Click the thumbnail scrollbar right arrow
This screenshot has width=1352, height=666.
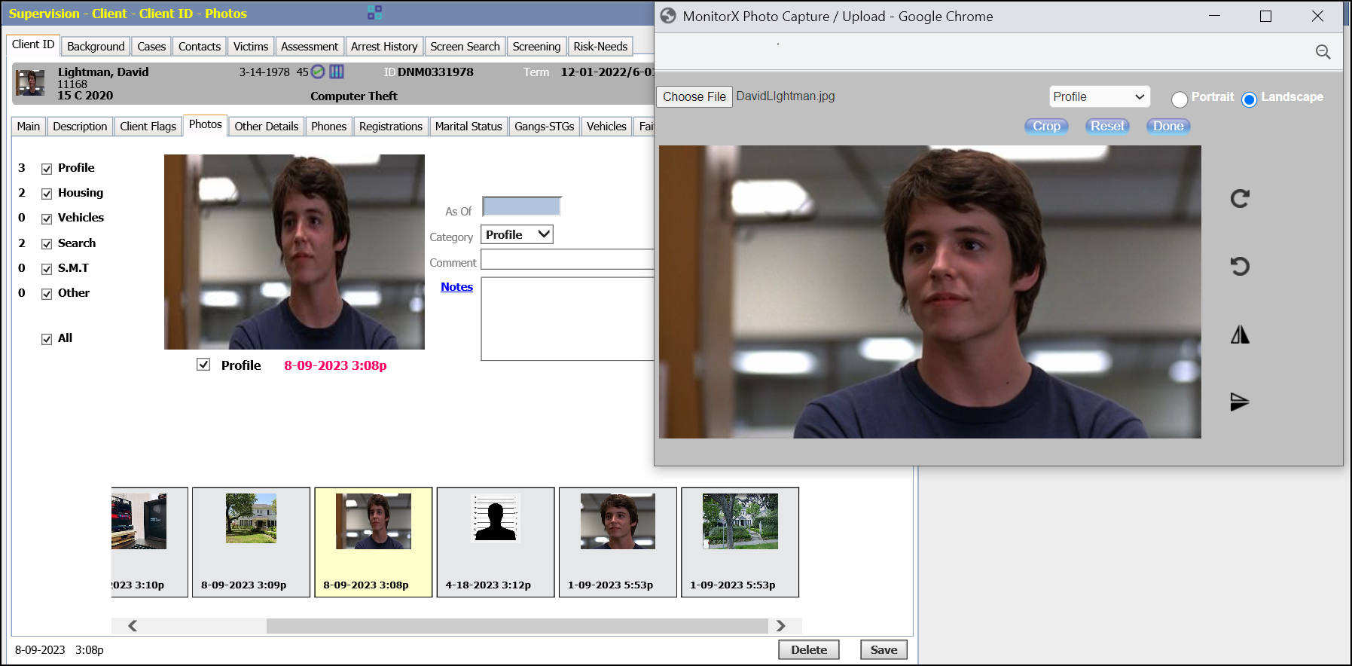coord(780,625)
